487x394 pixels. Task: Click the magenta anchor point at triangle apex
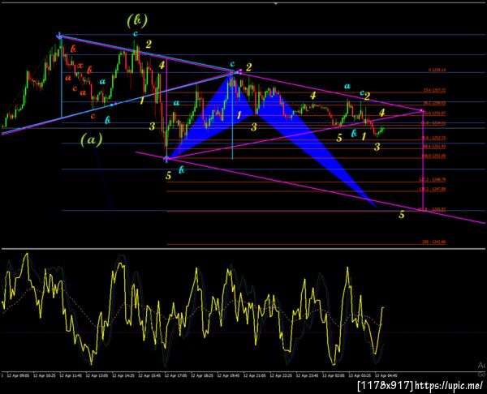421,110
